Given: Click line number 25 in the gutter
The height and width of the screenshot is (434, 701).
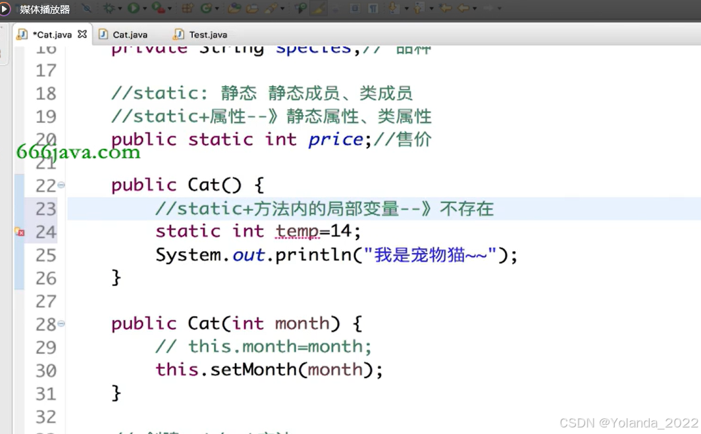Looking at the screenshot, I should pos(46,255).
